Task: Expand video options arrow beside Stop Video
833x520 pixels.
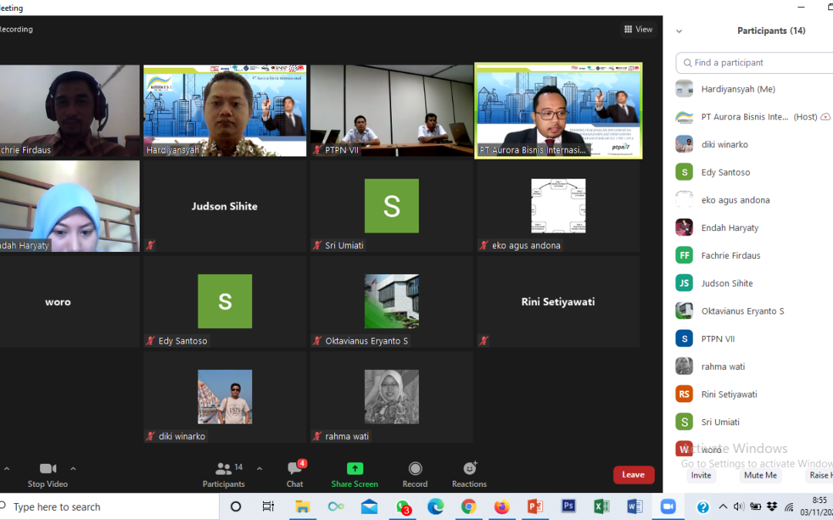Action: pos(73,468)
